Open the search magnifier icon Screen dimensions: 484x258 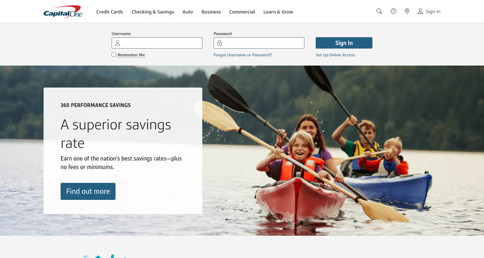(379, 11)
